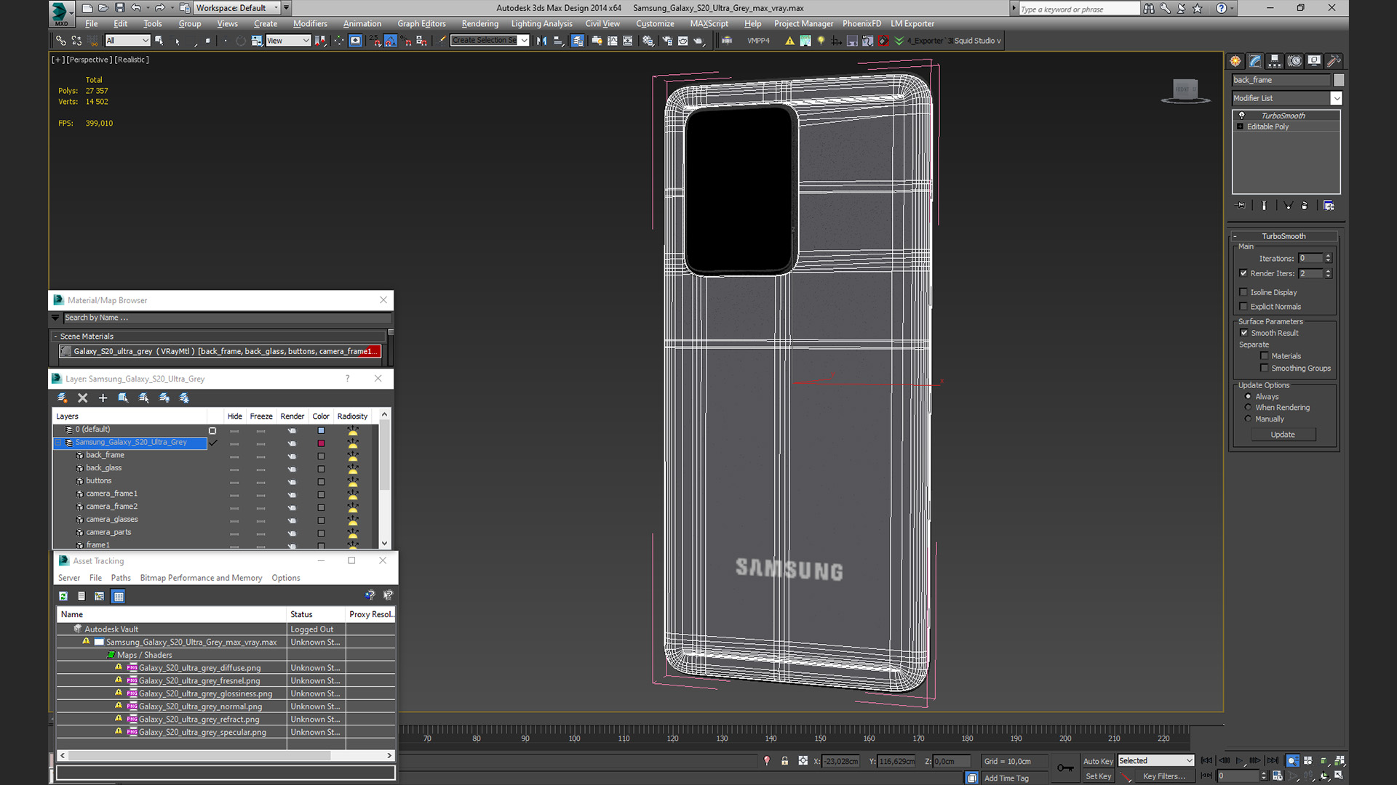The image size is (1397, 785).
Task: Open the selection filter All dropdown
Action: 127,41
